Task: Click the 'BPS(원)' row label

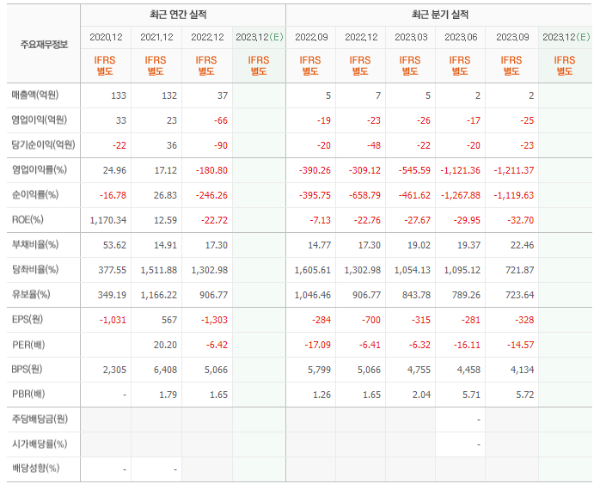Action: (27, 369)
